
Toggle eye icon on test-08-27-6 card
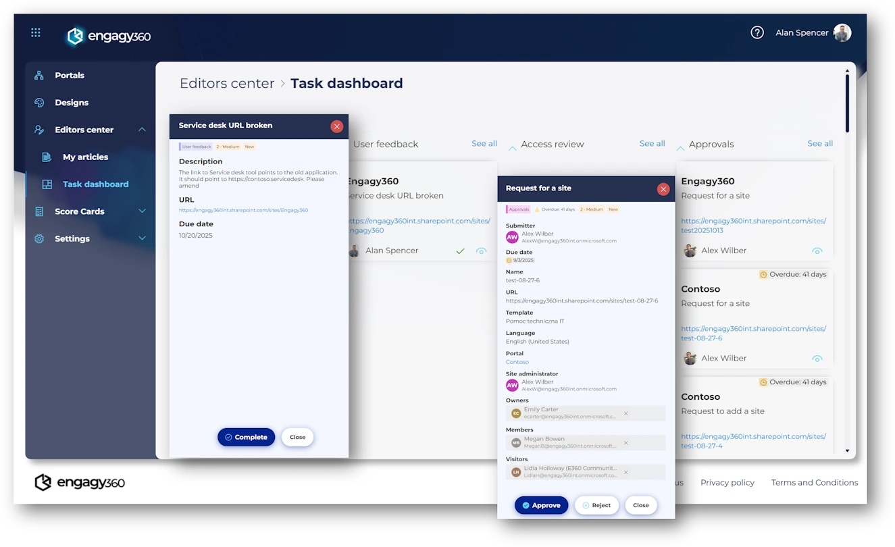point(817,359)
